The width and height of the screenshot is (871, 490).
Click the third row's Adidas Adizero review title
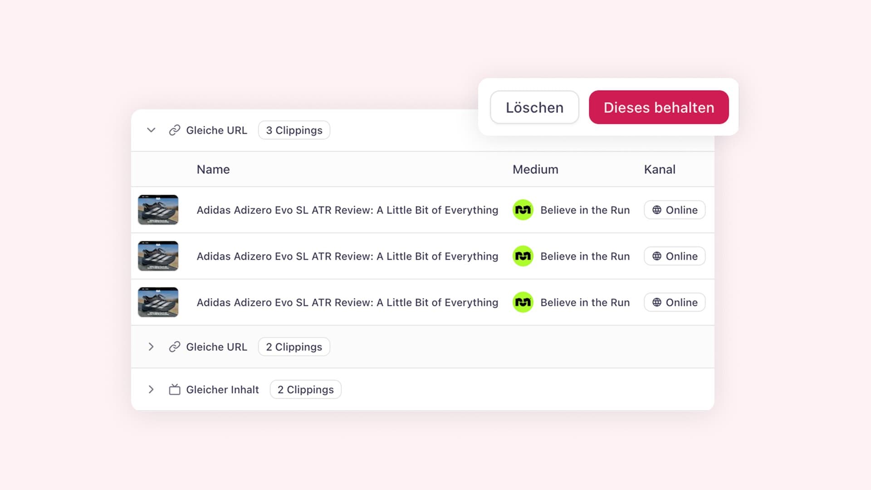coord(347,303)
